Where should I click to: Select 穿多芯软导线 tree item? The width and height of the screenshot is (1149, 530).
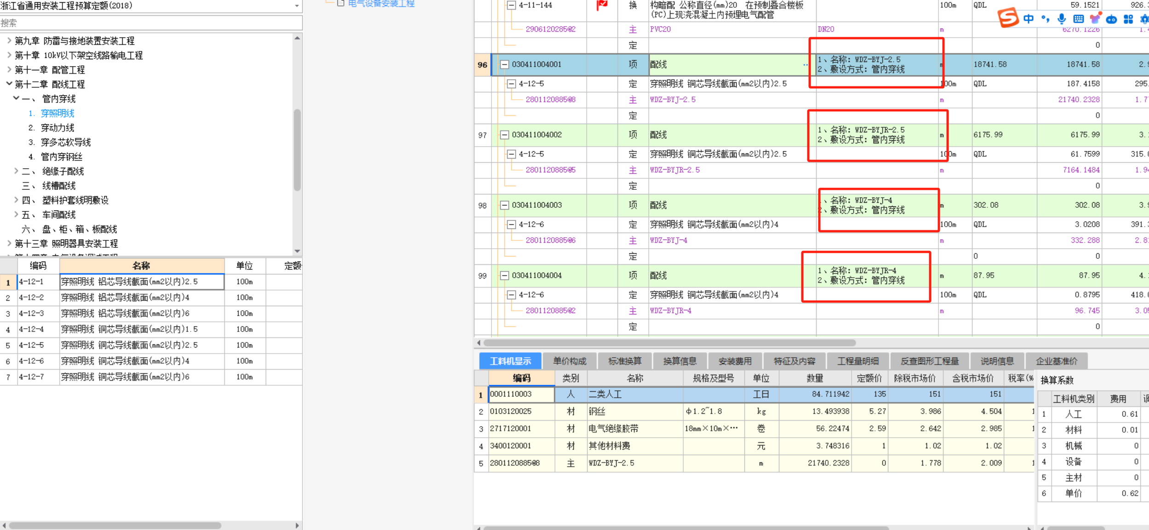click(66, 142)
